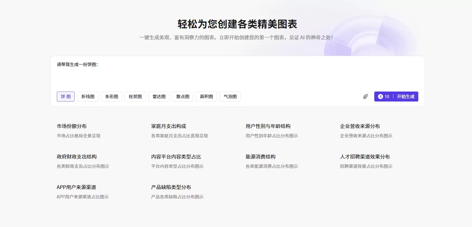Choose the 能源消费结构 example
472x227 pixels.
[272, 161]
